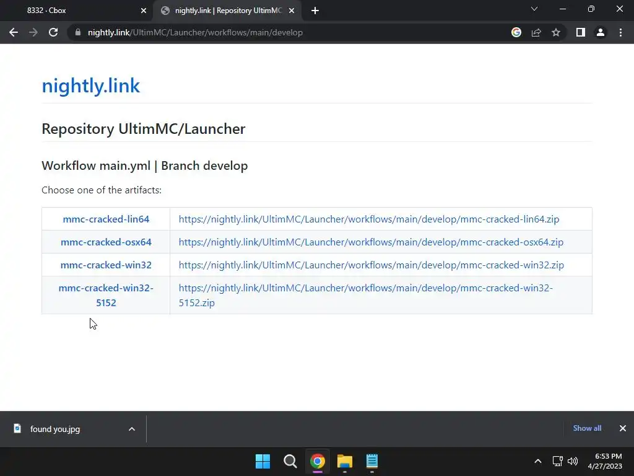Click the Choose one of the artifacts text
This screenshot has height=476, width=634.
(x=102, y=190)
